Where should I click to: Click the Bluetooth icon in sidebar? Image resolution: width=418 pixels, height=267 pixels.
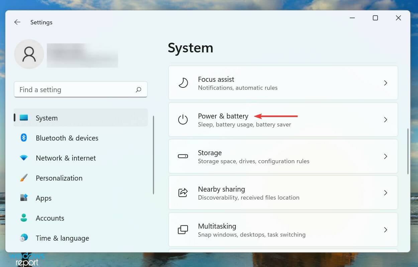tap(24, 138)
